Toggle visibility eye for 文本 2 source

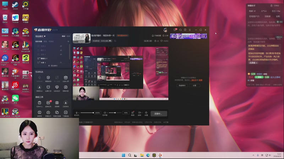[x=61, y=46]
